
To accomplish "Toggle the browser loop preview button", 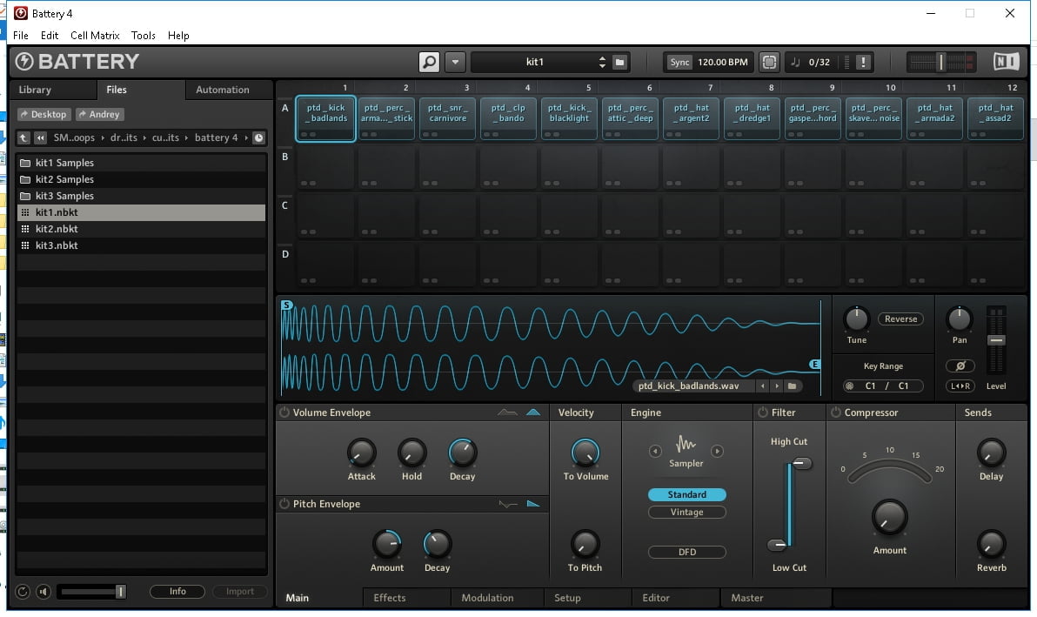I will coord(22,592).
